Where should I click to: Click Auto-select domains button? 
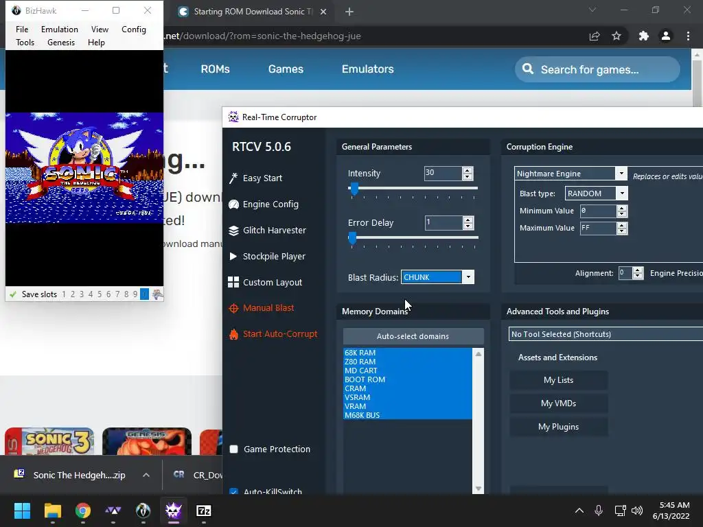(x=413, y=336)
